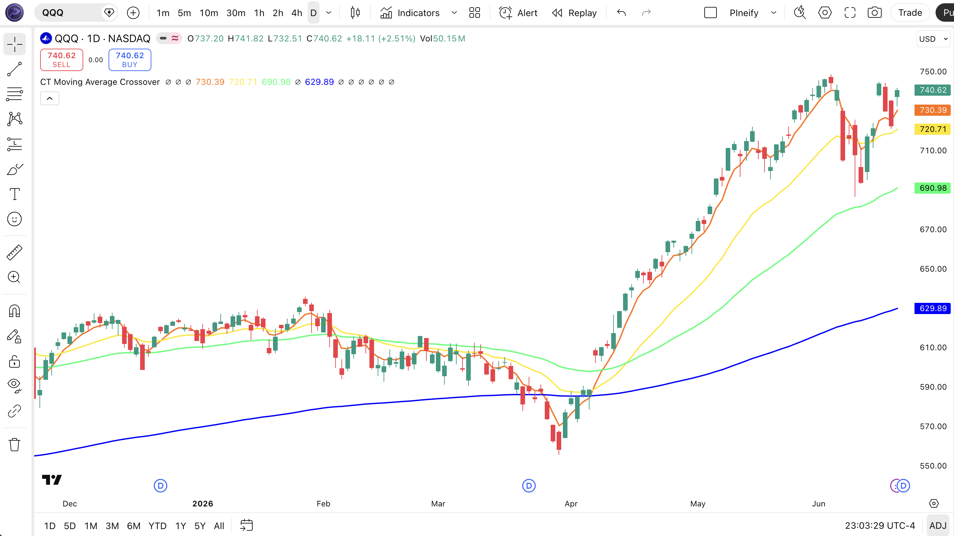954x536 pixels.
Task: Click the trash remove objects icon
Action: pyautogui.click(x=14, y=444)
